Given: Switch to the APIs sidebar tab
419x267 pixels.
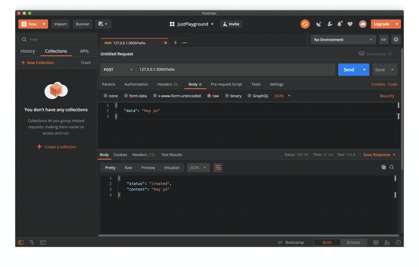Looking at the screenshot, I should point(84,51).
